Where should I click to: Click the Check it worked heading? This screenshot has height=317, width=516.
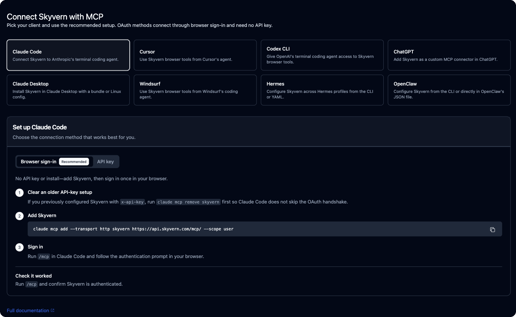(34, 276)
